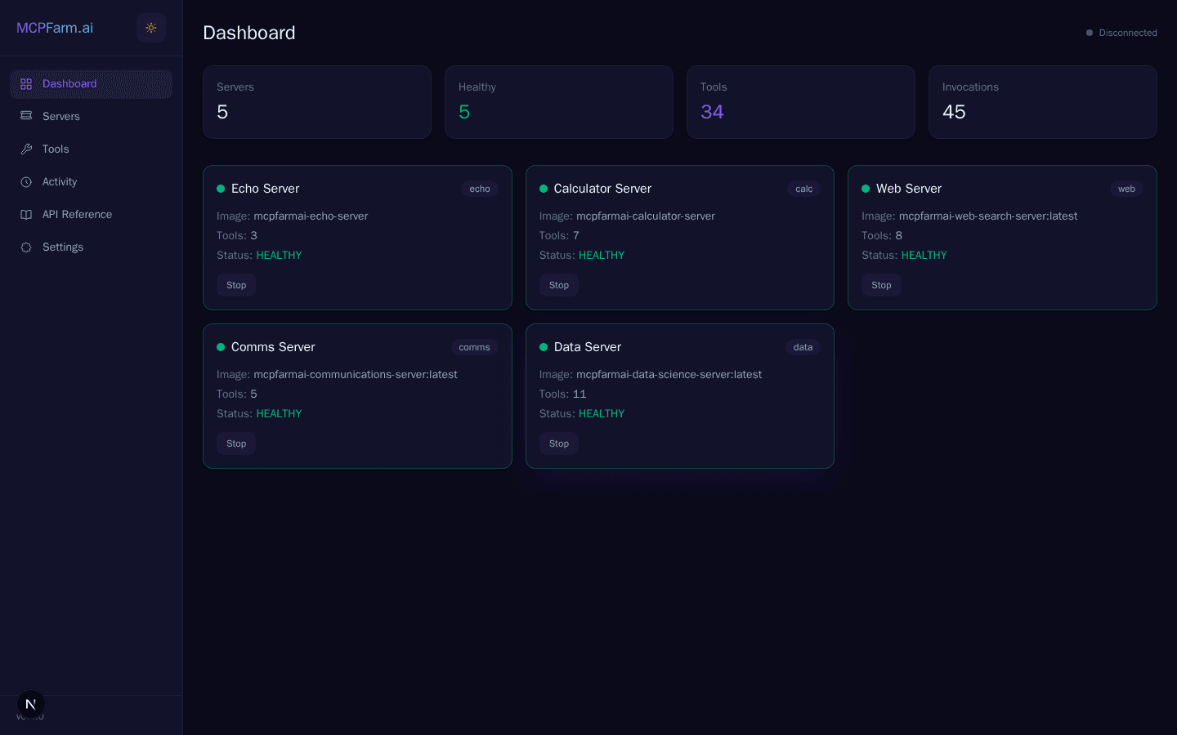Click the MCPFarm.ai logo
The height and width of the screenshot is (735, 1177).
(55, 27)
